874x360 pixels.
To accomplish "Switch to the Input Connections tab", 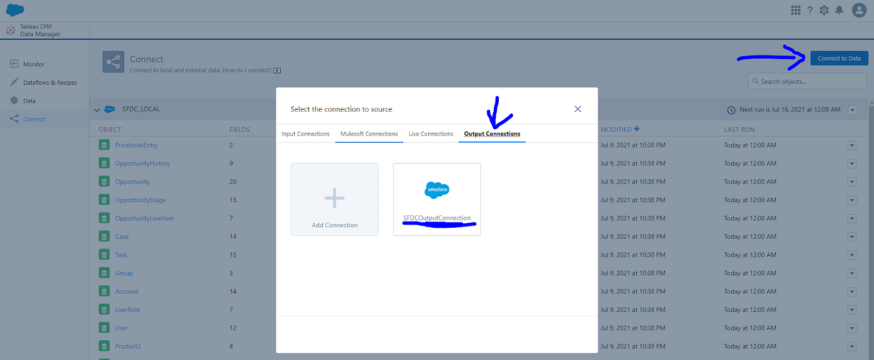I will (x=305, y=134).
